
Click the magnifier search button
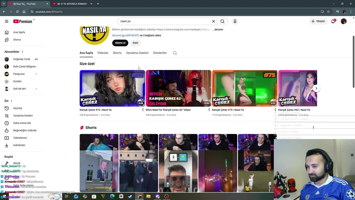(222, 21)
